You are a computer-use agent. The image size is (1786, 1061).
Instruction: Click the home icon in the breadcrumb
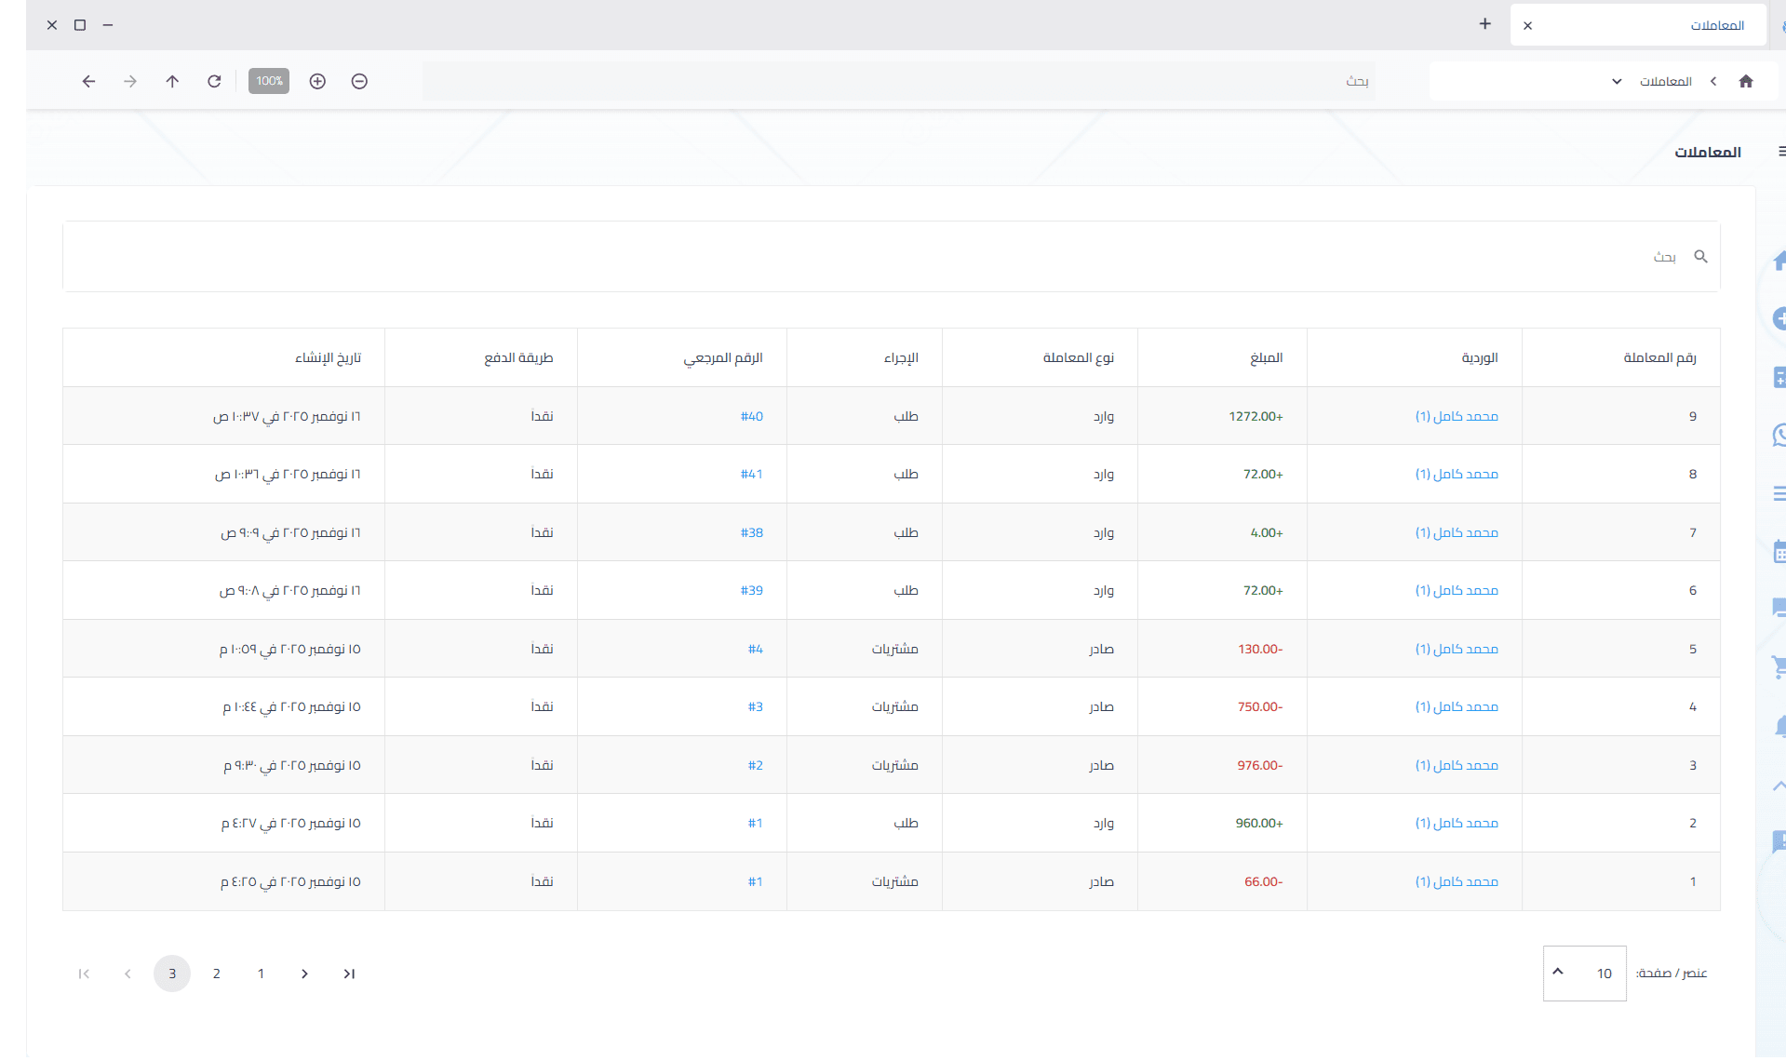coord(1745,82)
